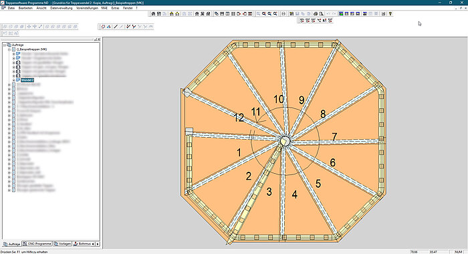The width and height of the screenshot is (468, 254).
Task: Click the 85.47 coordinate in status bar
Action: [x=433, y=252]
